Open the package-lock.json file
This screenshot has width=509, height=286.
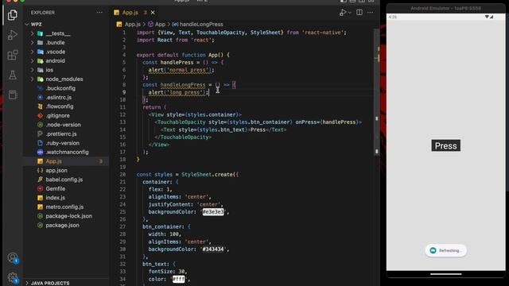coord(69,216)
